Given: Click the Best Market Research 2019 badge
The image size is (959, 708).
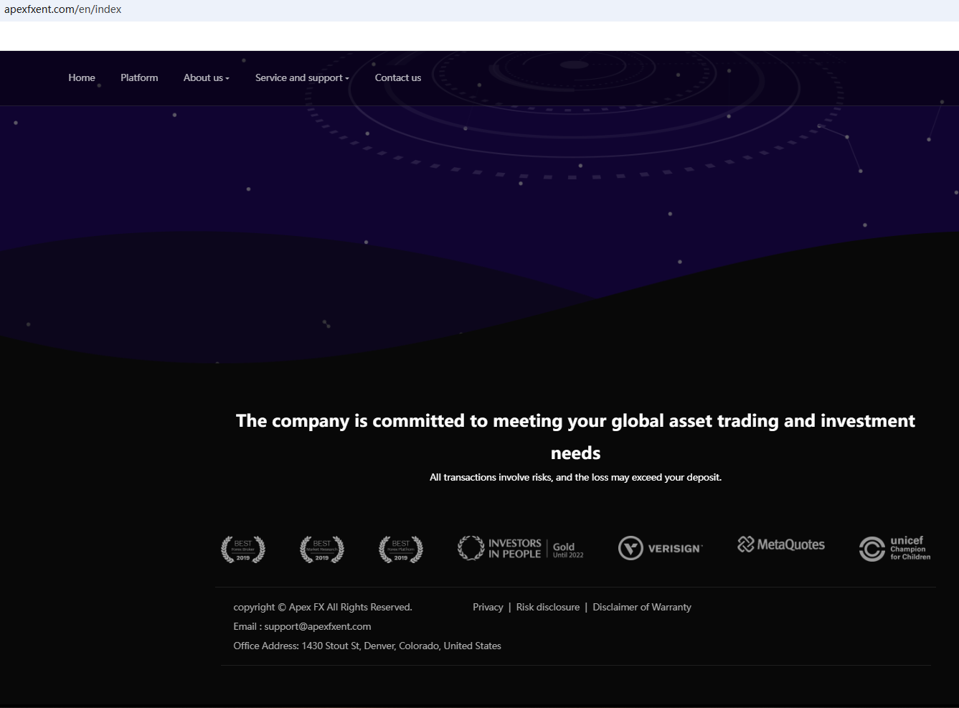Looking at the screenshot, I should (x=322, y=549).
